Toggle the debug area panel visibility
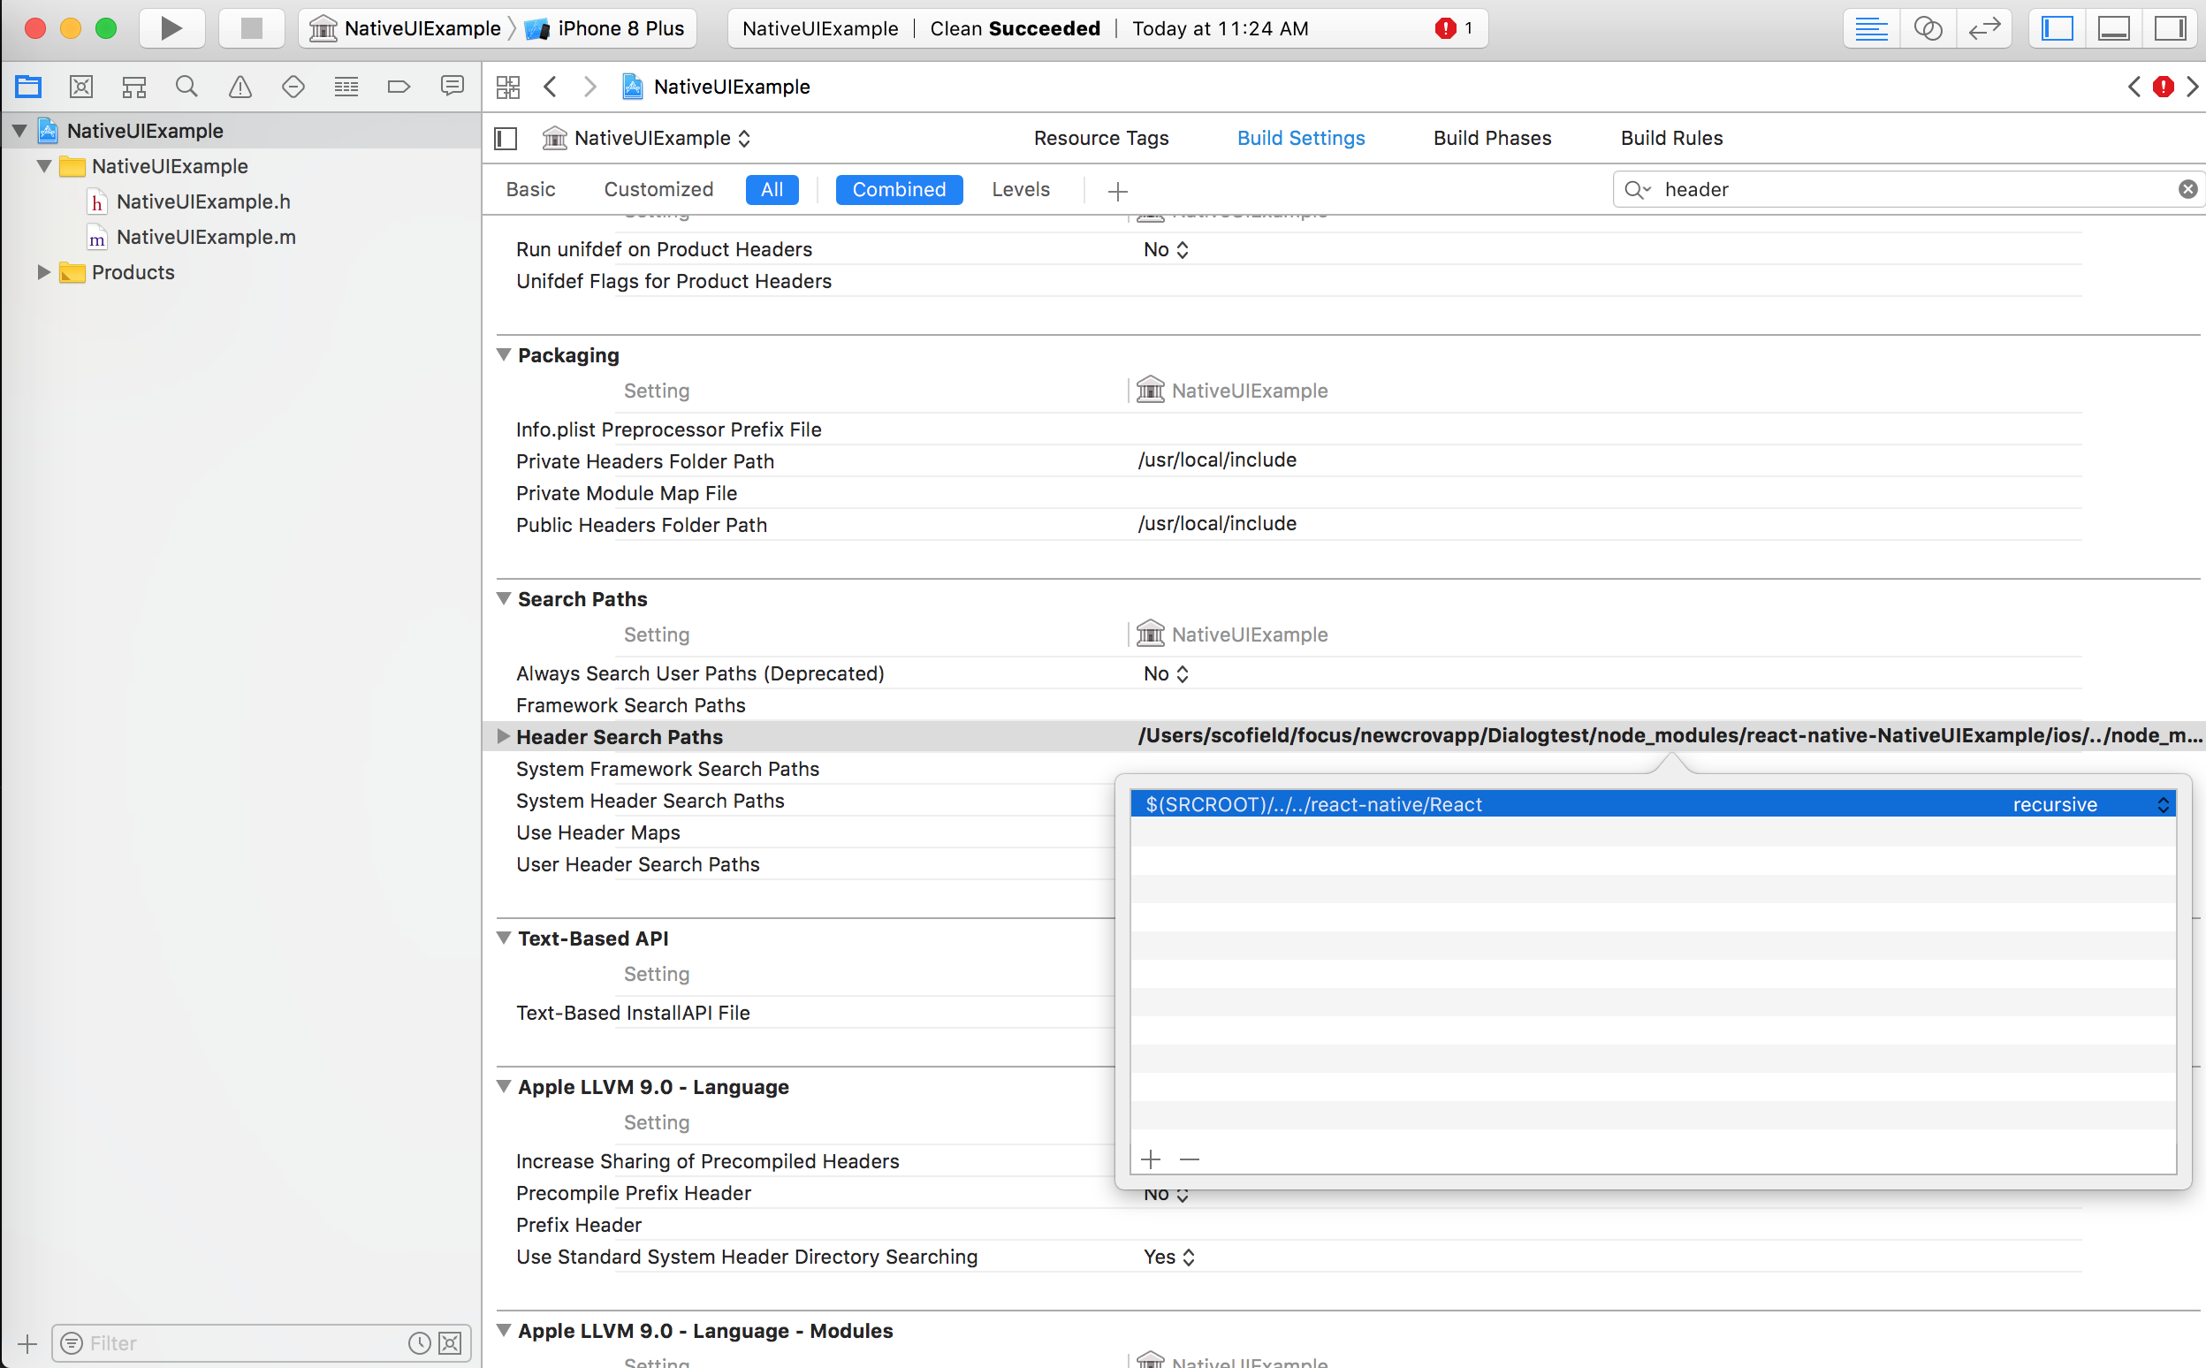The width and height of the screenshot is (2206, 1368). pyautogui.click(x=2113, y=28)
